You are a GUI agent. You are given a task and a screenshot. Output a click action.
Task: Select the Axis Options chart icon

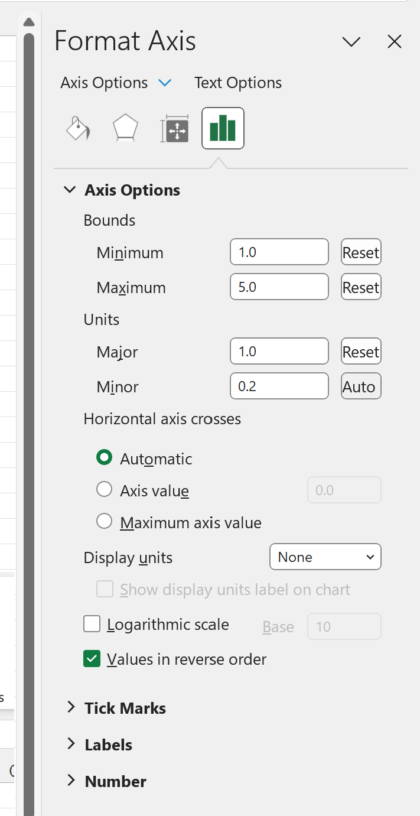(223, 128)
